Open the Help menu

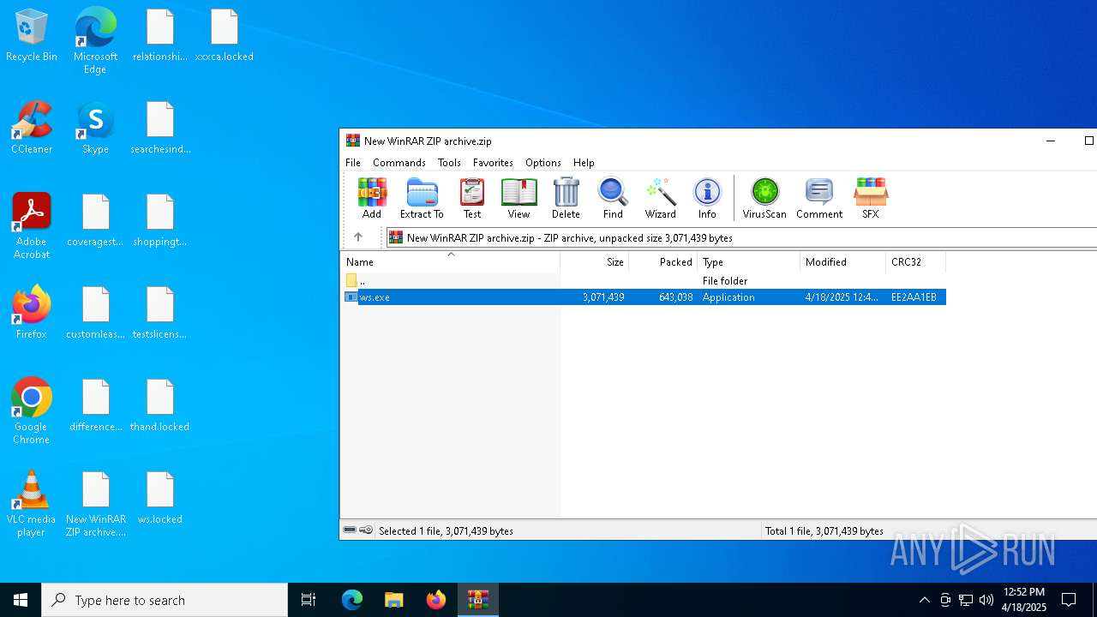(584, 162)
